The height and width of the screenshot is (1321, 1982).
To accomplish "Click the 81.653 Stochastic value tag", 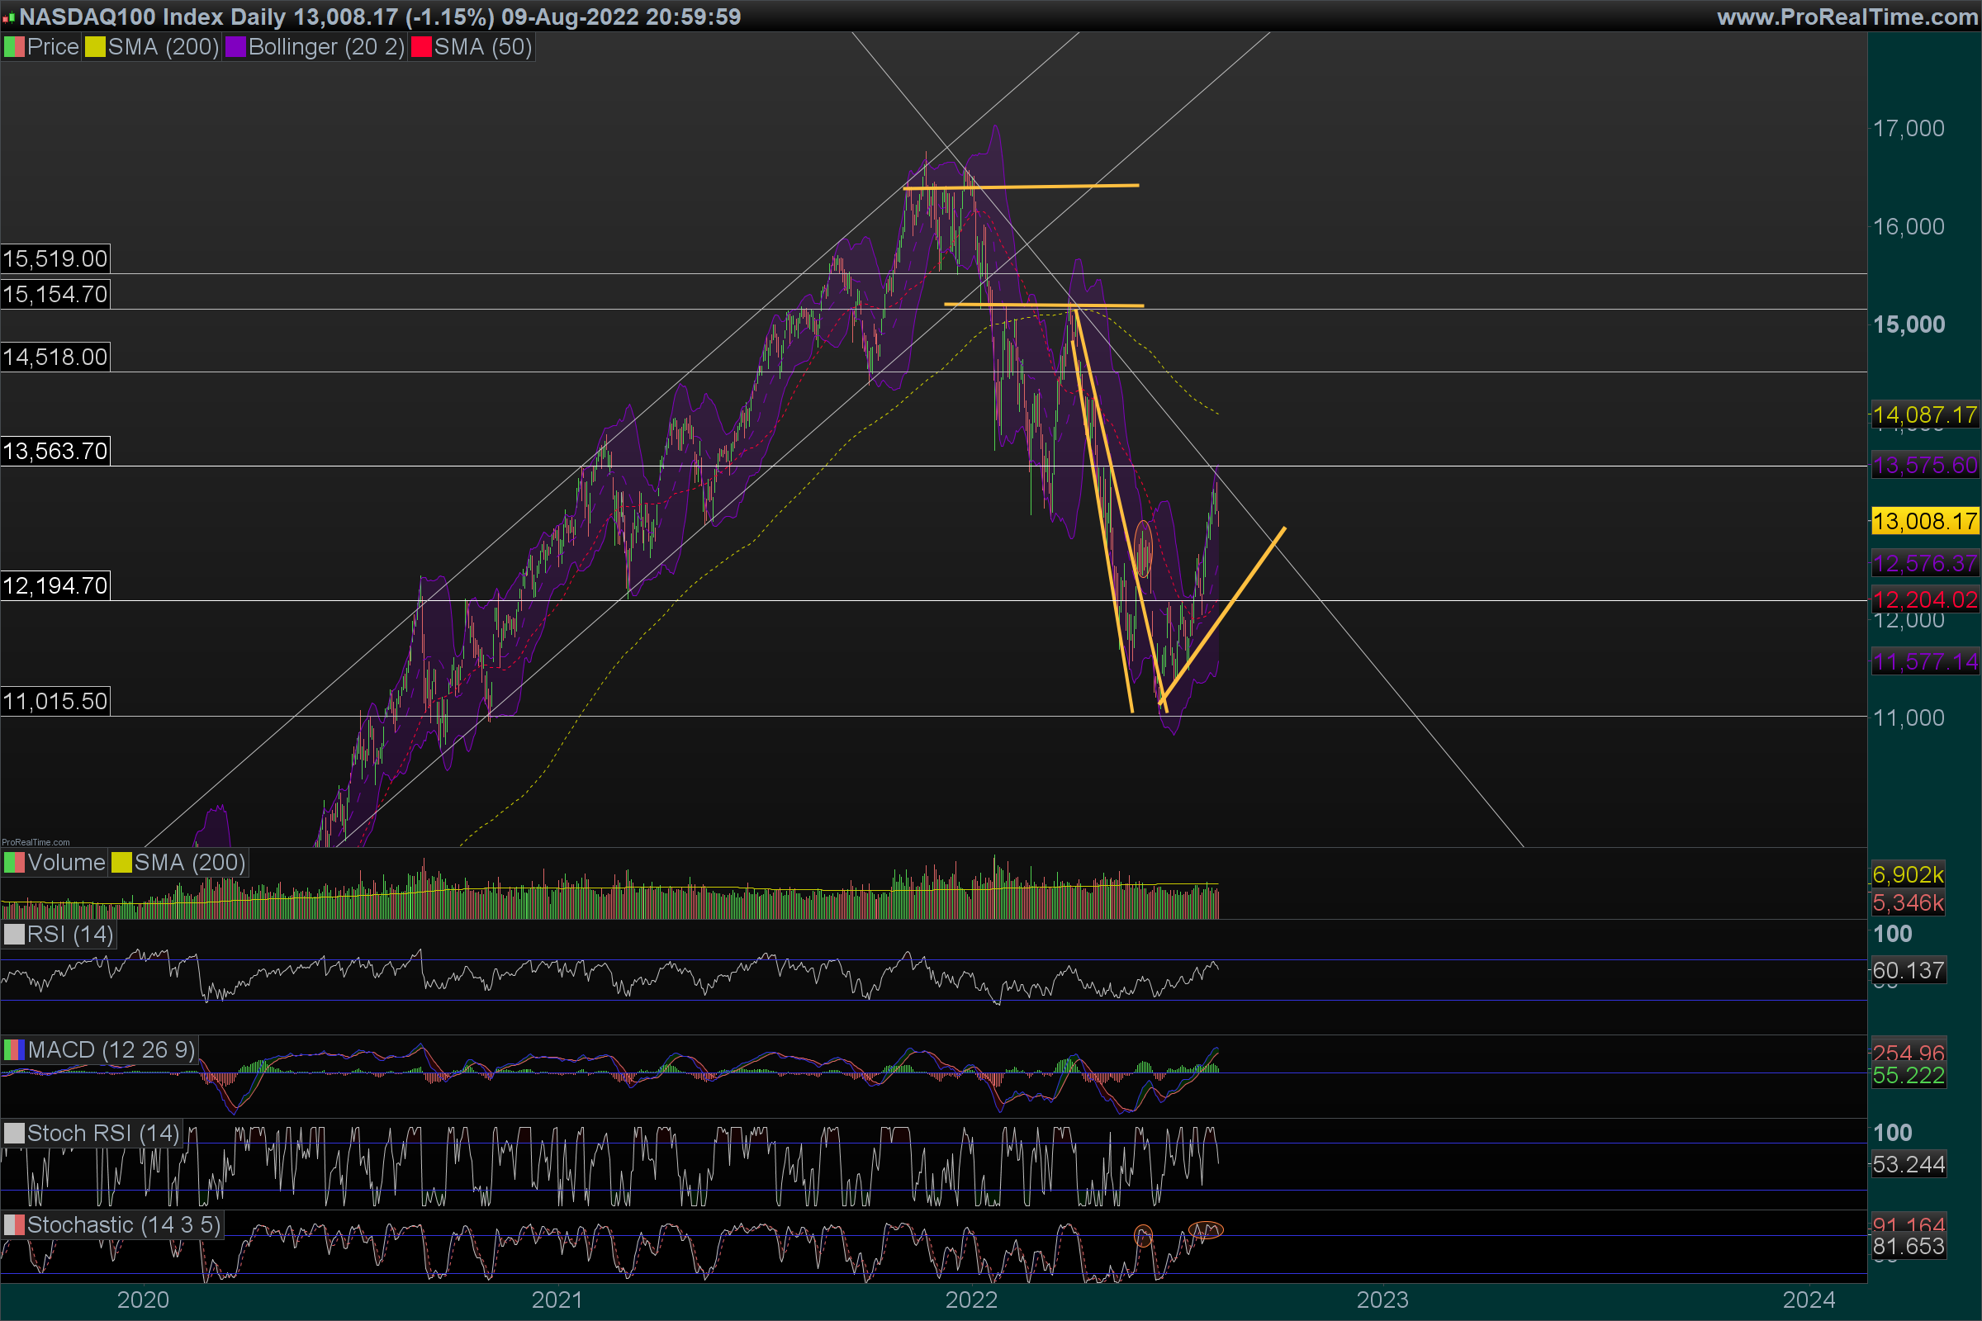I will point(1908,1247).
